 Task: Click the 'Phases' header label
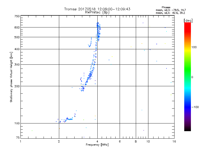[166, 7]
